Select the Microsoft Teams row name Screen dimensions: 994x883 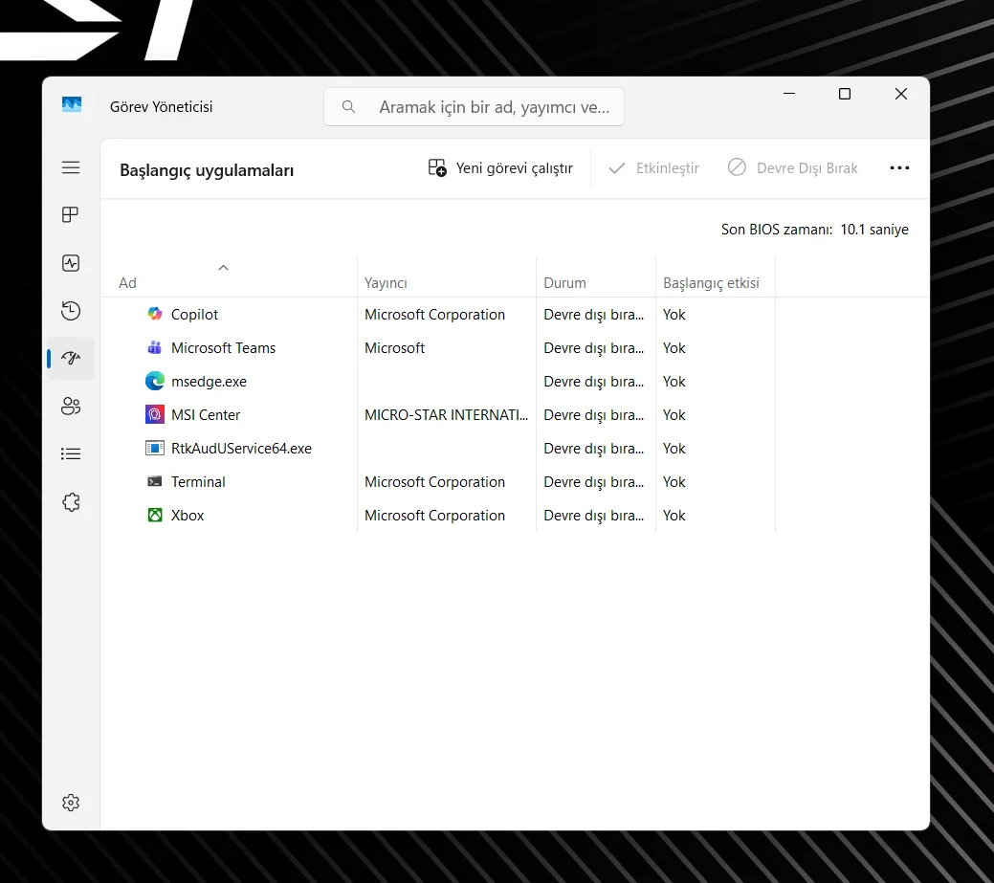[x=223, y=348]
